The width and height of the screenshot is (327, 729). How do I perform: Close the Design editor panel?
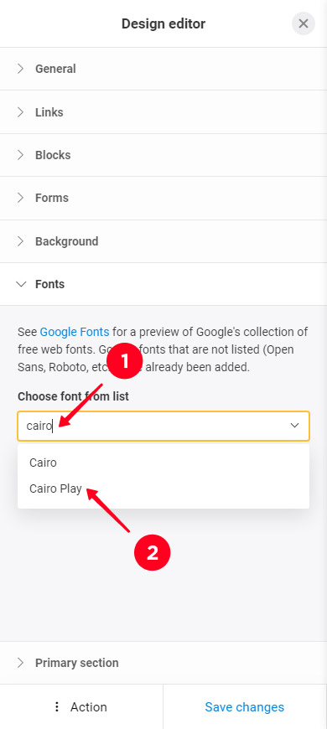[304, 23]
